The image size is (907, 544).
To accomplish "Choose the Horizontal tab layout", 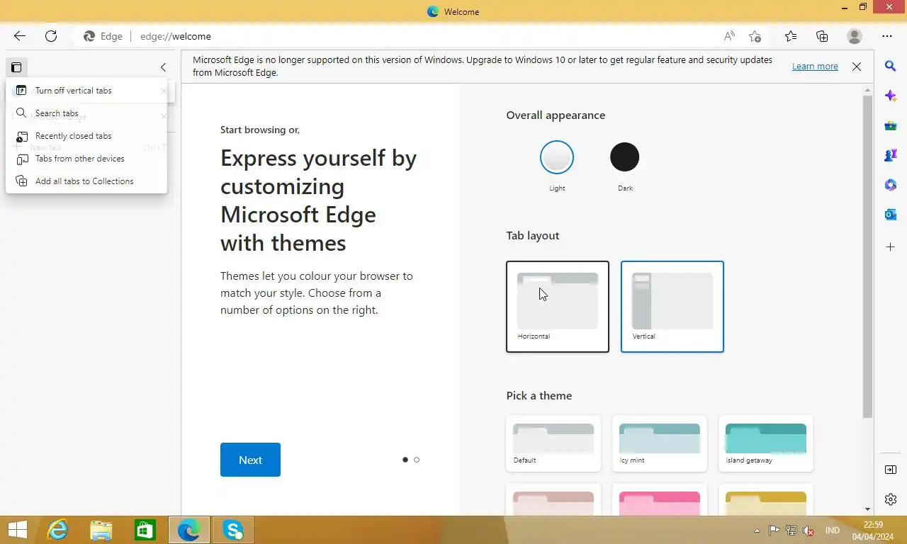I will tap(558, 307).
